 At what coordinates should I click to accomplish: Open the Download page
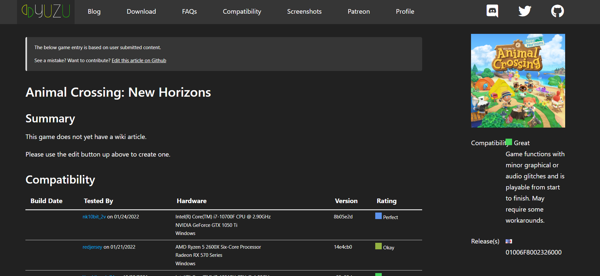pos(141,12)
